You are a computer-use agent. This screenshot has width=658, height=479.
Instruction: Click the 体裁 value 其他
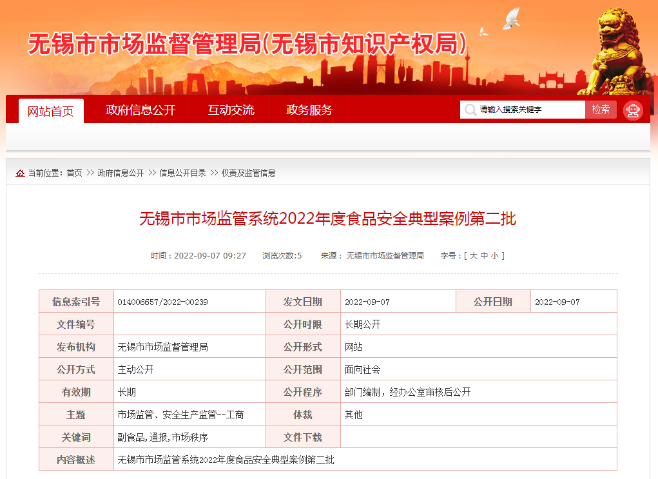(353, 415)
